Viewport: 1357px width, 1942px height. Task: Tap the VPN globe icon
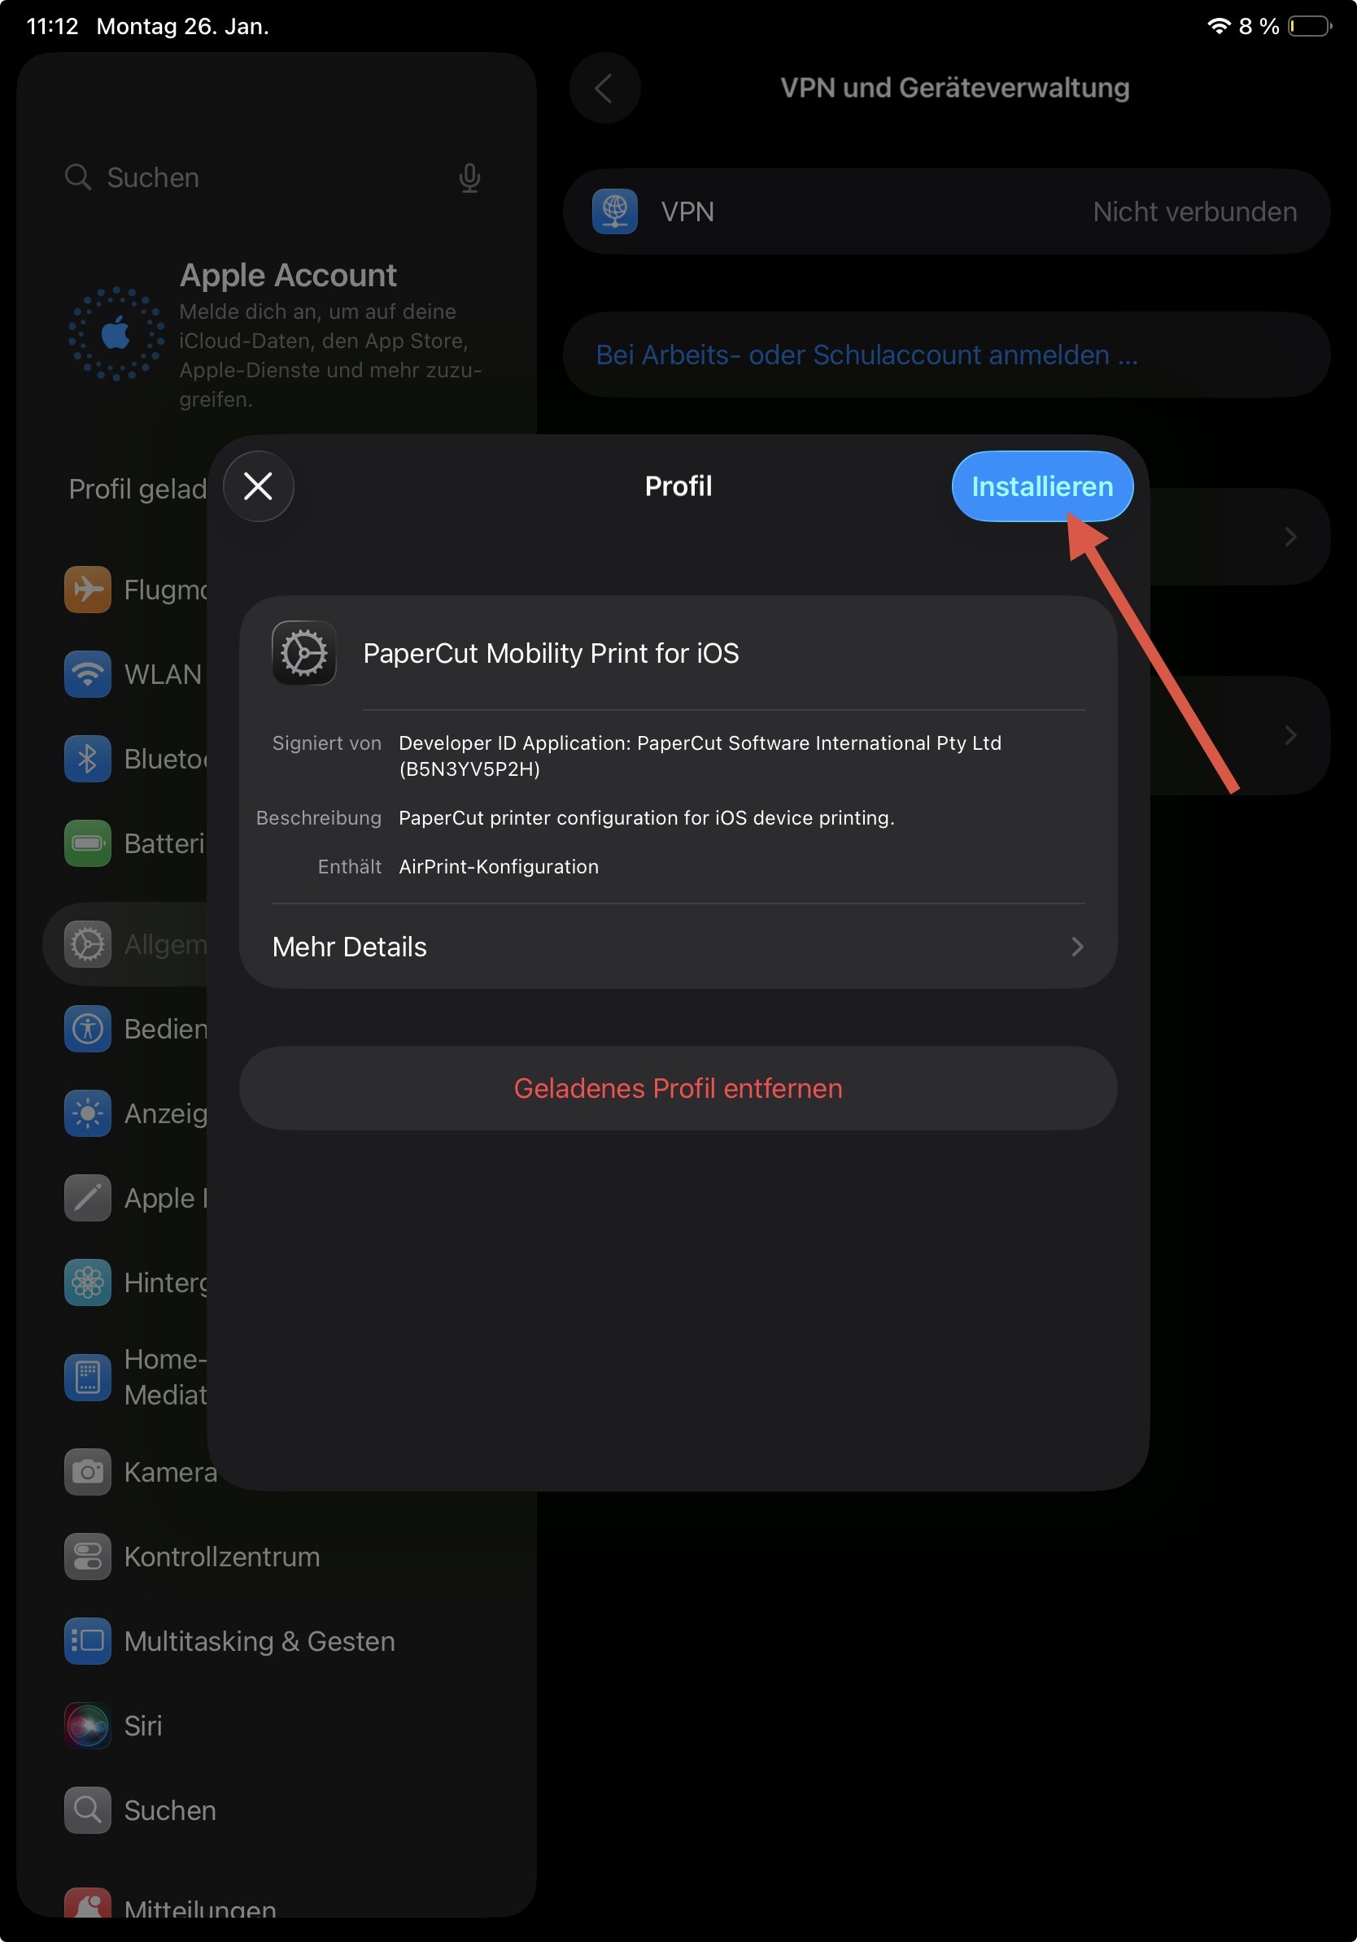tap(615, 211)
